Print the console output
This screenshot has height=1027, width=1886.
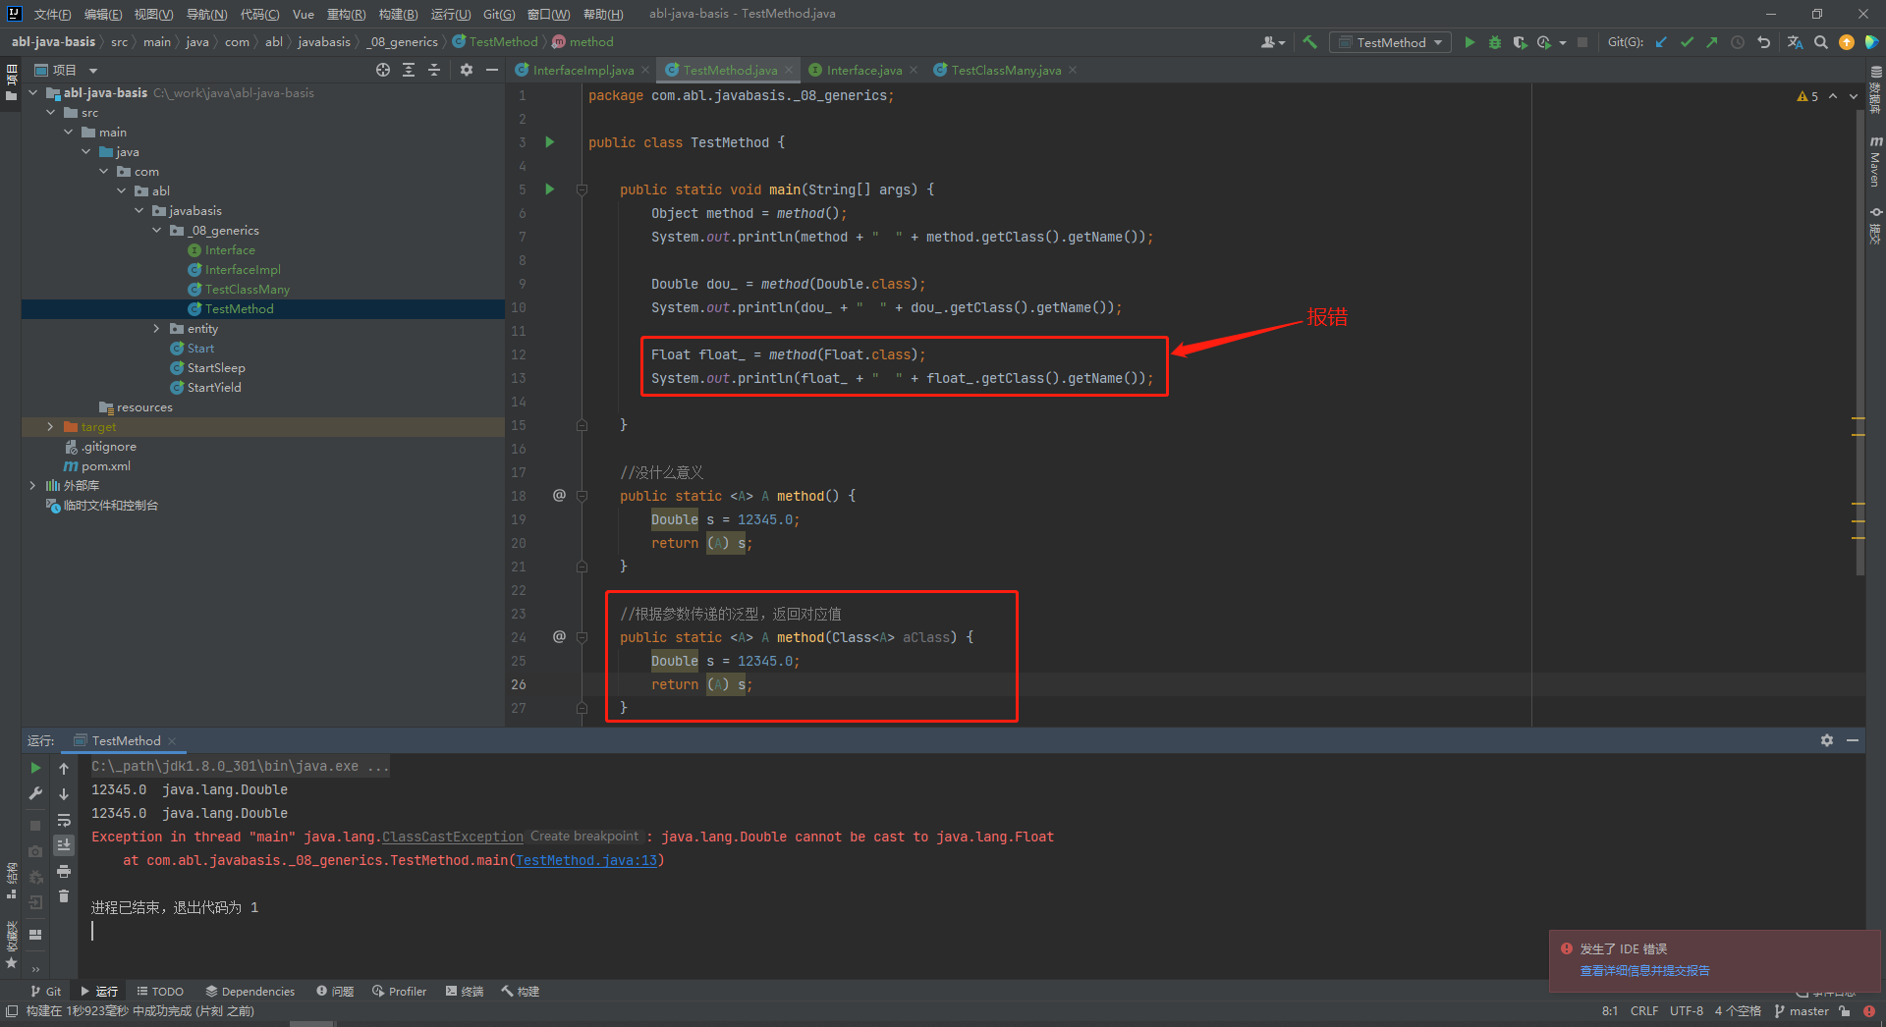pyautogui.click(x=64, y=871)
